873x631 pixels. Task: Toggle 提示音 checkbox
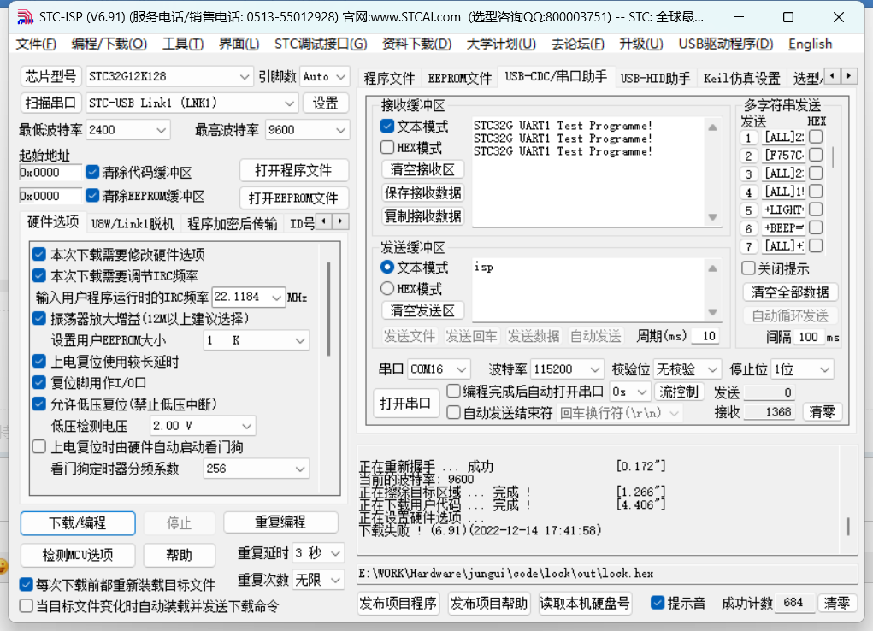[x=658, y=603]
